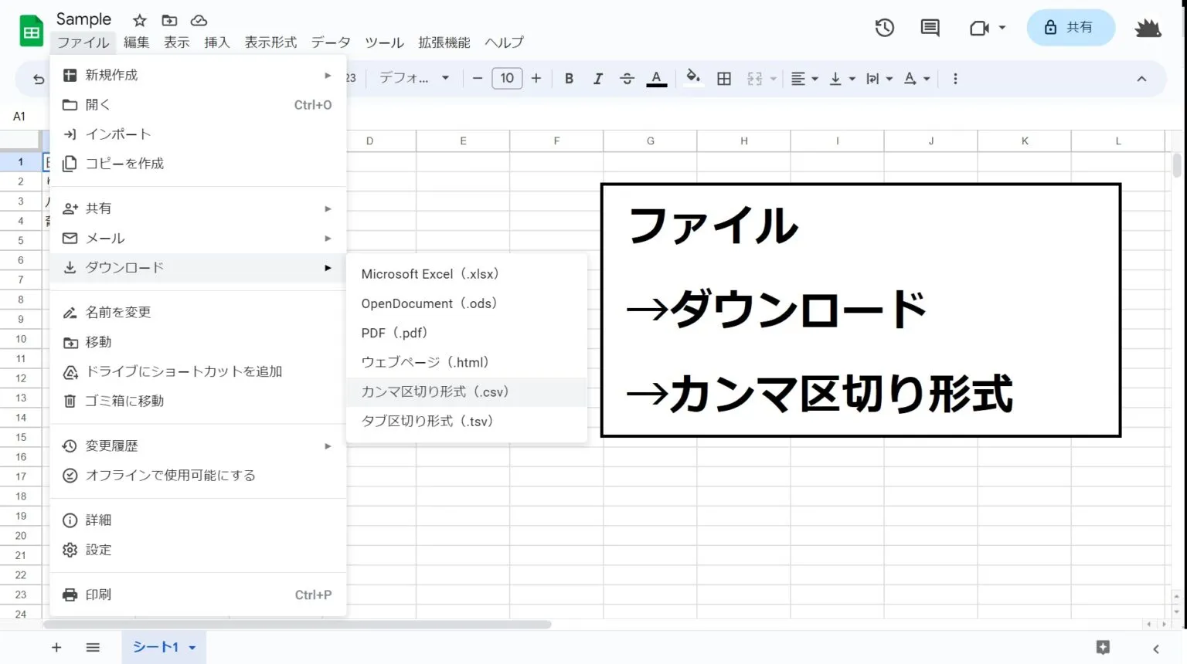Open the ヘルプ menu

[504, 42]
